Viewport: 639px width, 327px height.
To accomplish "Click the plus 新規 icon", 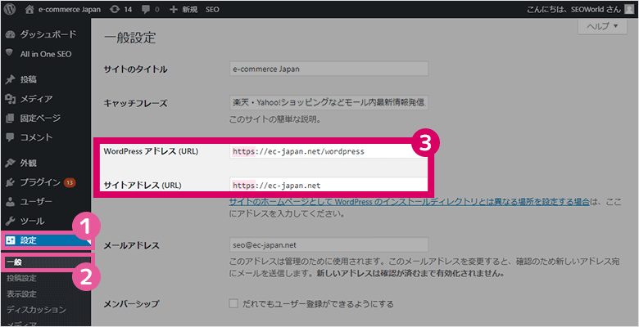I will coord(174,9).
